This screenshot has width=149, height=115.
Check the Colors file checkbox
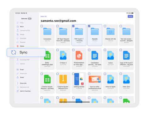click(105, 50)
